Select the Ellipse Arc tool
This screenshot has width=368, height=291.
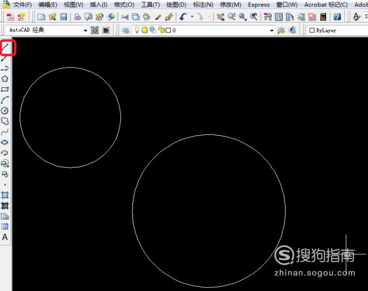tap(5, 153)
